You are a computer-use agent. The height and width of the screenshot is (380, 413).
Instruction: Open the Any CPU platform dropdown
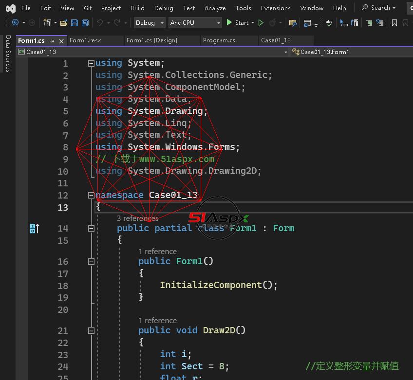(x=195, y=23)
